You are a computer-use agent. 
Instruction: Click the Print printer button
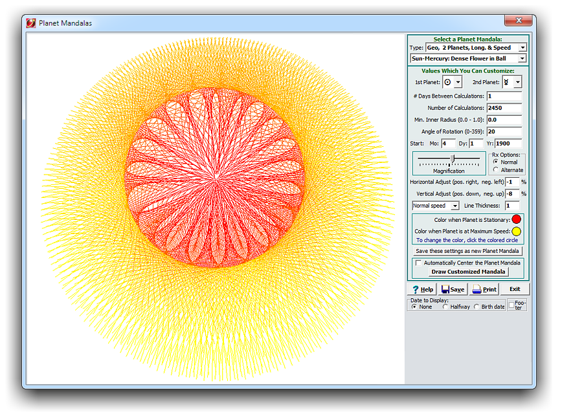[x=484, y=289]
